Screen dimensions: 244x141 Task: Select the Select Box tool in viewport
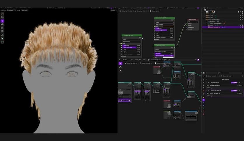(2, 14)
